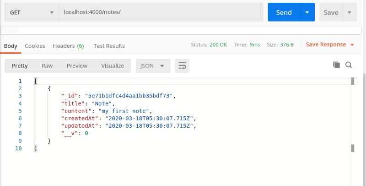Image resolution: width=366 pixels, height=186 pixels.
Task: Open the Headers (6) tab
Action: click(68, 46)
